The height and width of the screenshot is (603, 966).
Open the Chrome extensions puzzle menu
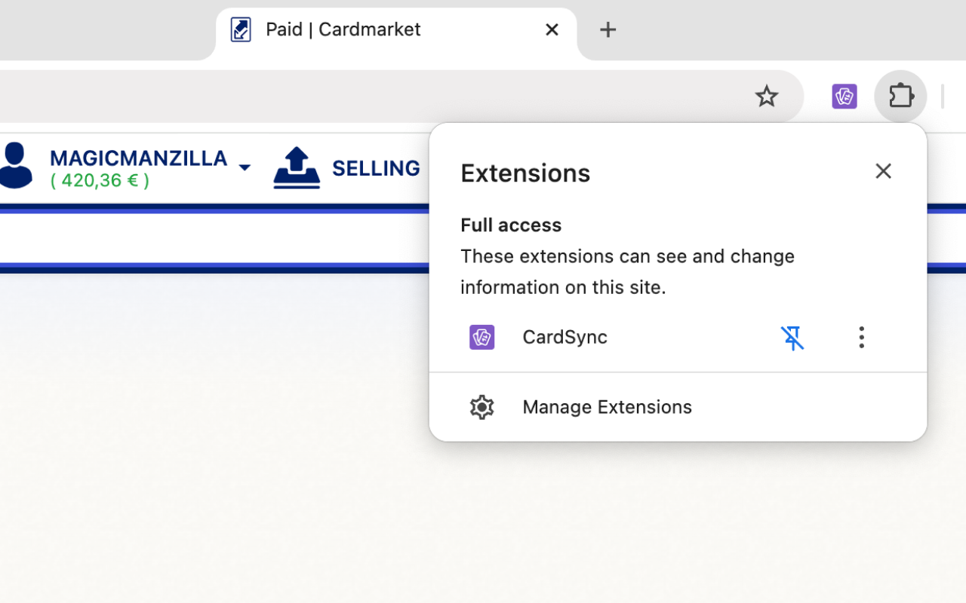pos(900,96)
